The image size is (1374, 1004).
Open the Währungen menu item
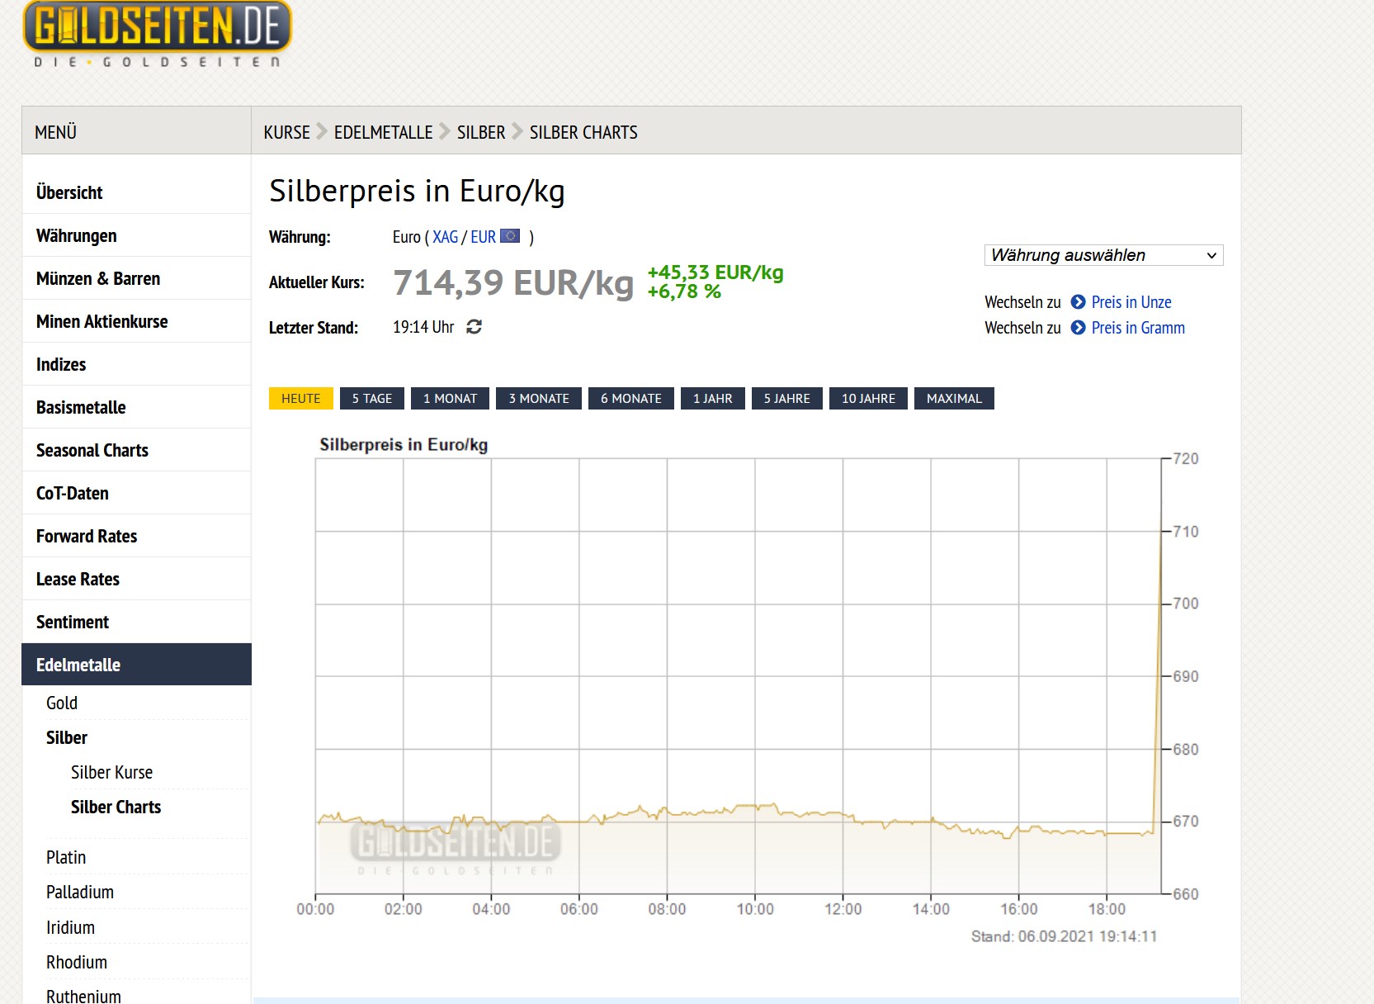coord(136,235)
